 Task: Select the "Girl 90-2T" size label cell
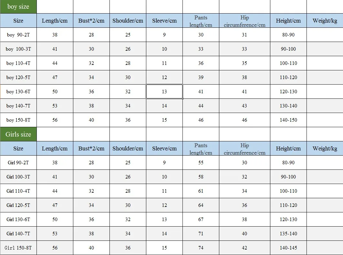tap(18, 162)
